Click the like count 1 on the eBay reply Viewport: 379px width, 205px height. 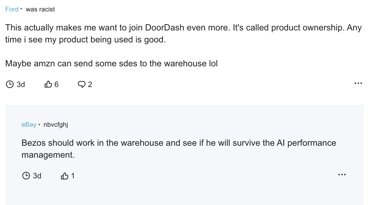coord(73,176)
